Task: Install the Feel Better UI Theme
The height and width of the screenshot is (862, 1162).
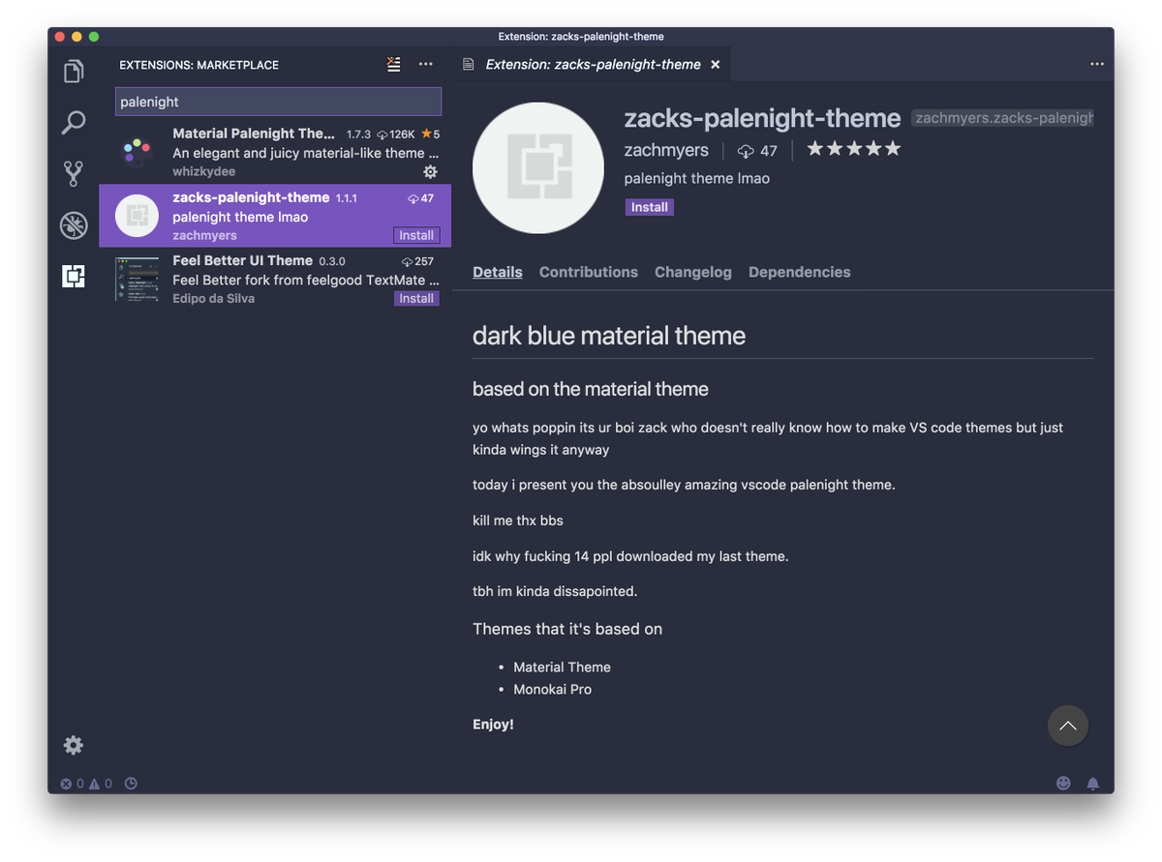Action: coord(416,298)
